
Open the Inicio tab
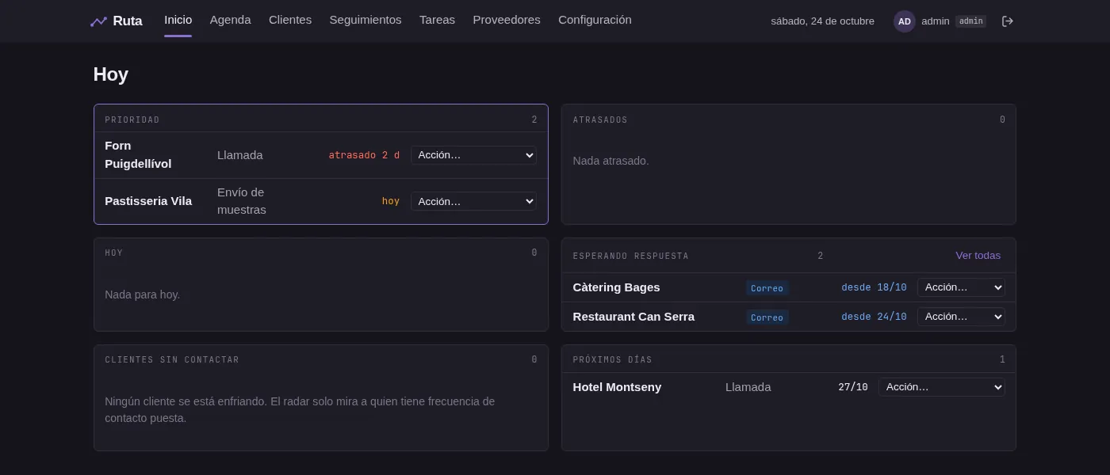click(x=178, y=20)
